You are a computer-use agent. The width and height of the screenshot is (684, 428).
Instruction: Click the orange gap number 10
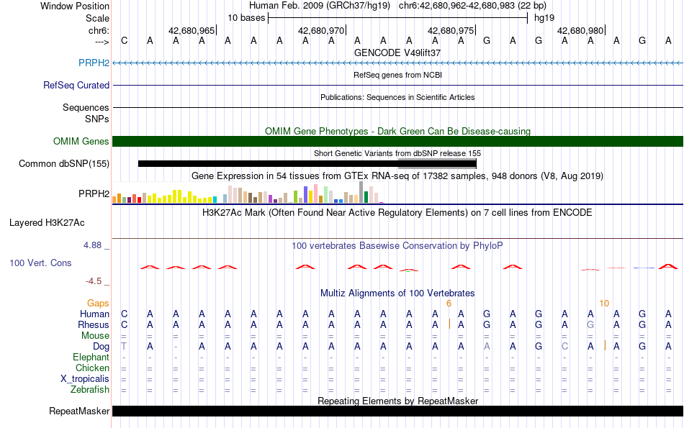click(x=604, y=304)
